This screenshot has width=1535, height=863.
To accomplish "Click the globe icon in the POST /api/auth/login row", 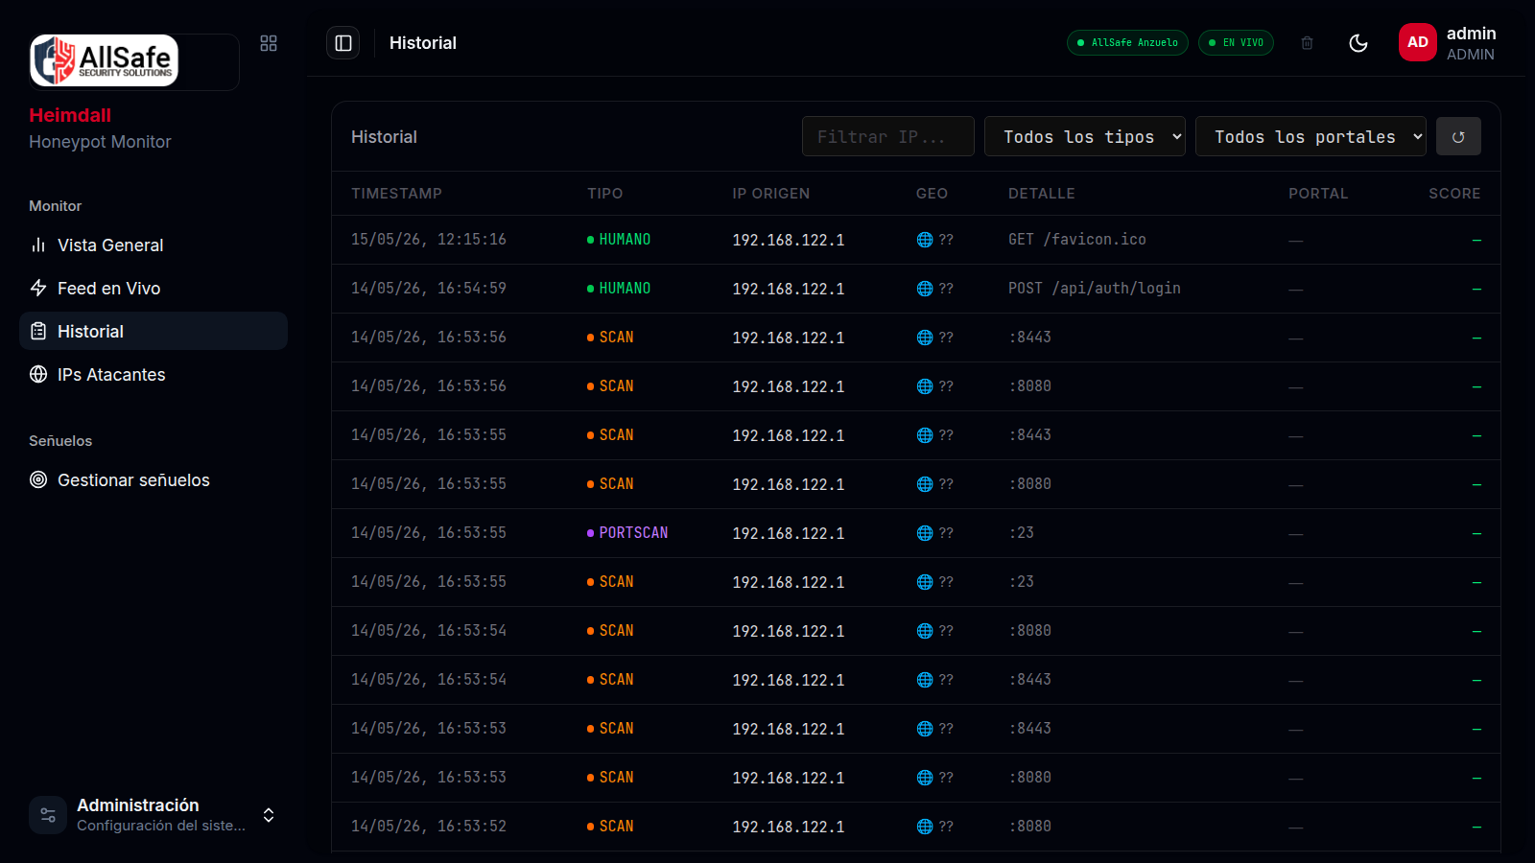I will 925,289.
